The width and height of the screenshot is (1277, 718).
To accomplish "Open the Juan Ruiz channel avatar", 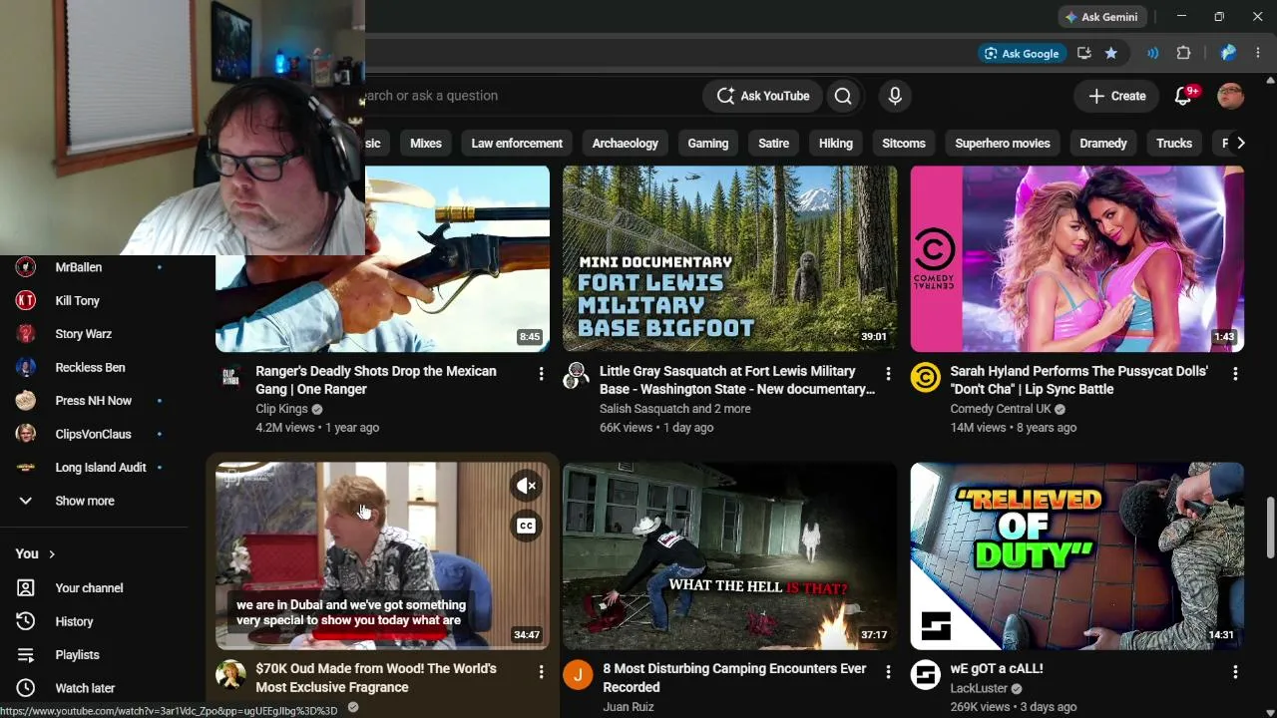I will tap(578, 675).
